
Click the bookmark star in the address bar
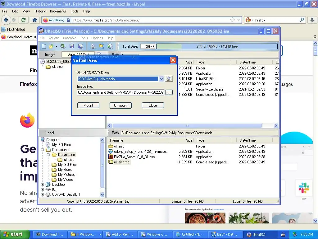coord(233,20)
